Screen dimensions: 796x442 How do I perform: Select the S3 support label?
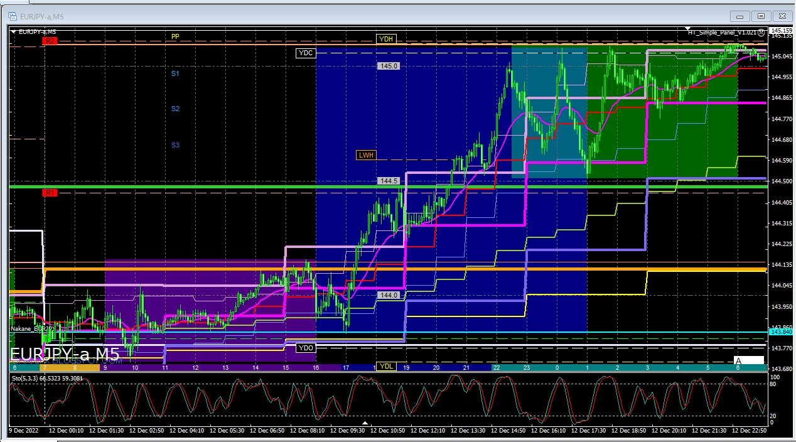pyautogui.click(x=175, y=145)
